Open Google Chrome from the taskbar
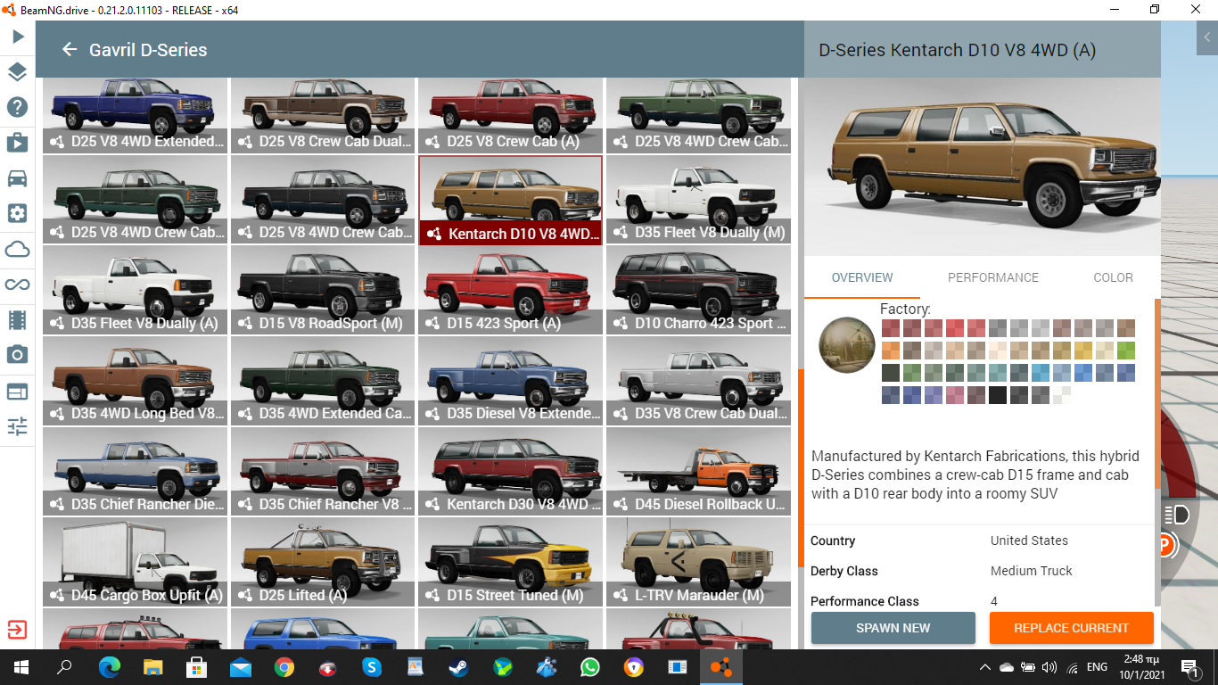The image size is (1218, 685). pyautogui.click(x=284, y=666)
